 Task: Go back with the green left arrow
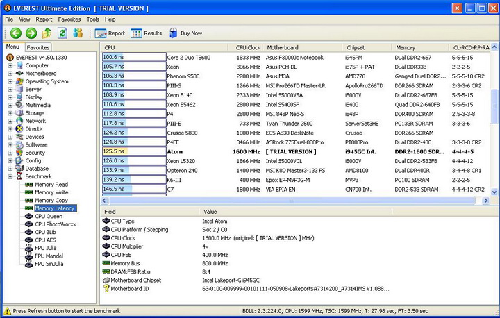click(16, 33)
